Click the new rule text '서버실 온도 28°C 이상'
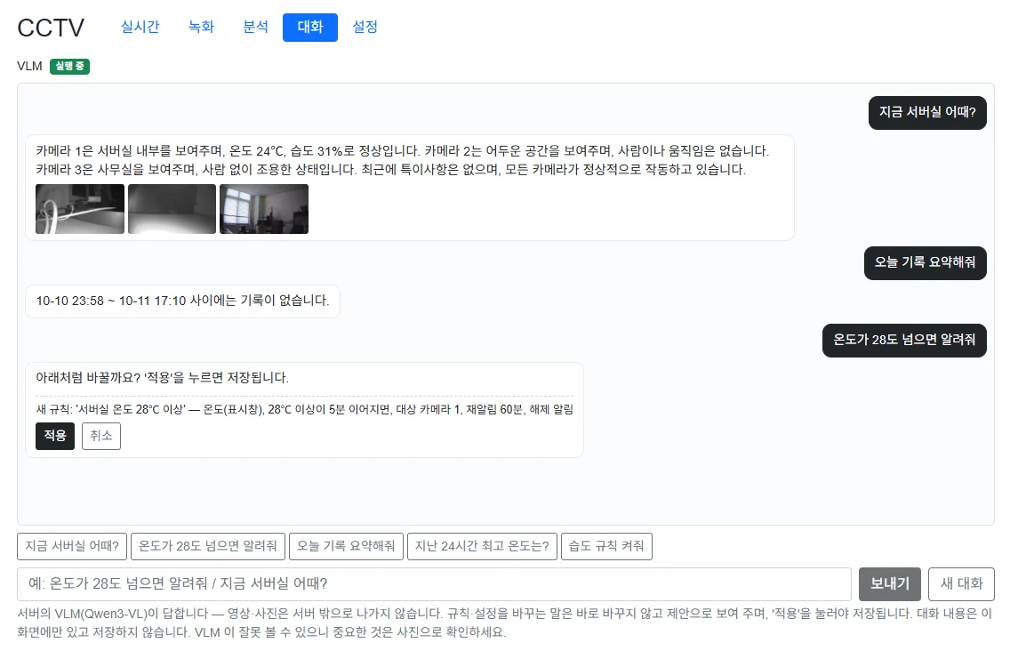Image resolution: width=1010 pixels, height=651 pixels. [x=132, y=409]
